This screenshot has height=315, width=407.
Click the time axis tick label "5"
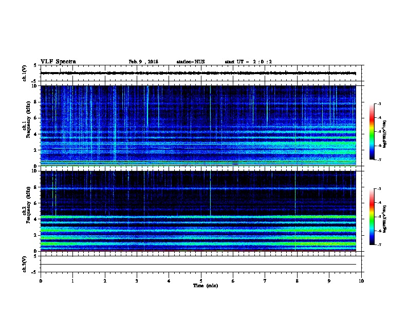tap(201, 281)
